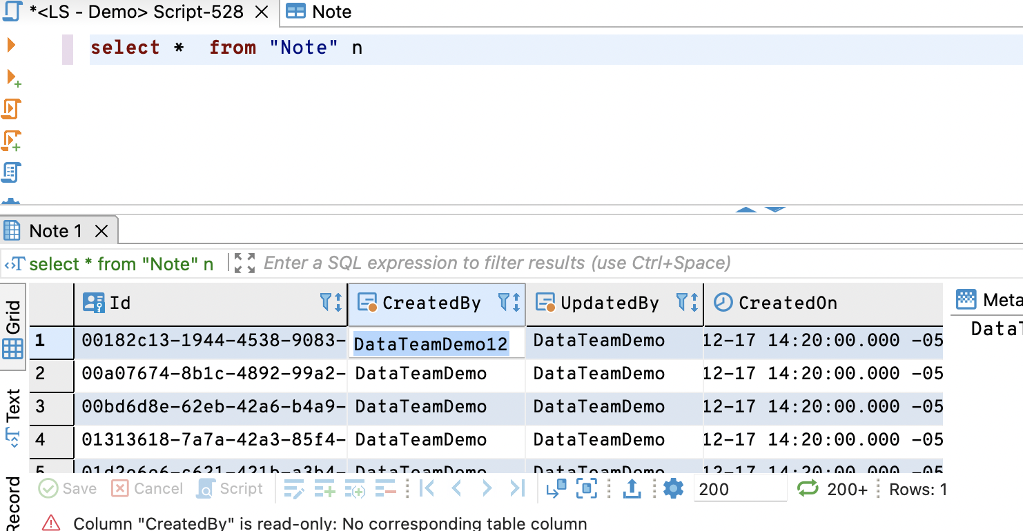Click CreatedBy cell in row 2

pyautogui.click(x=436, y=374)
